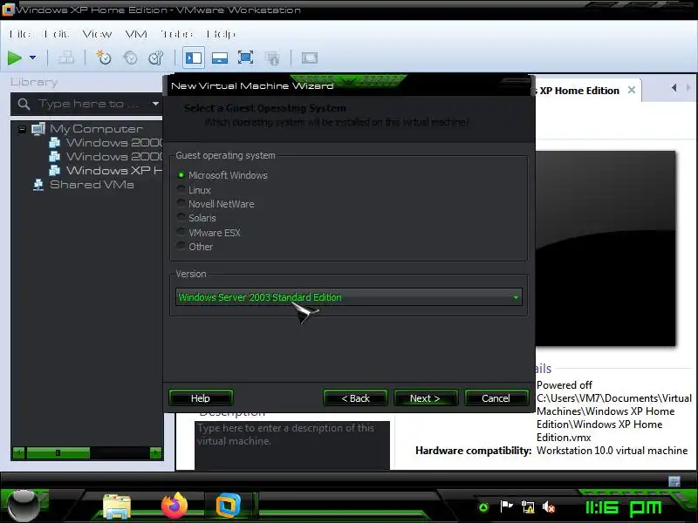Image resolution: width=698 pixels, height=523 pixels.
Task: Open the Tabs menu
Action: [x=177, y=34]
